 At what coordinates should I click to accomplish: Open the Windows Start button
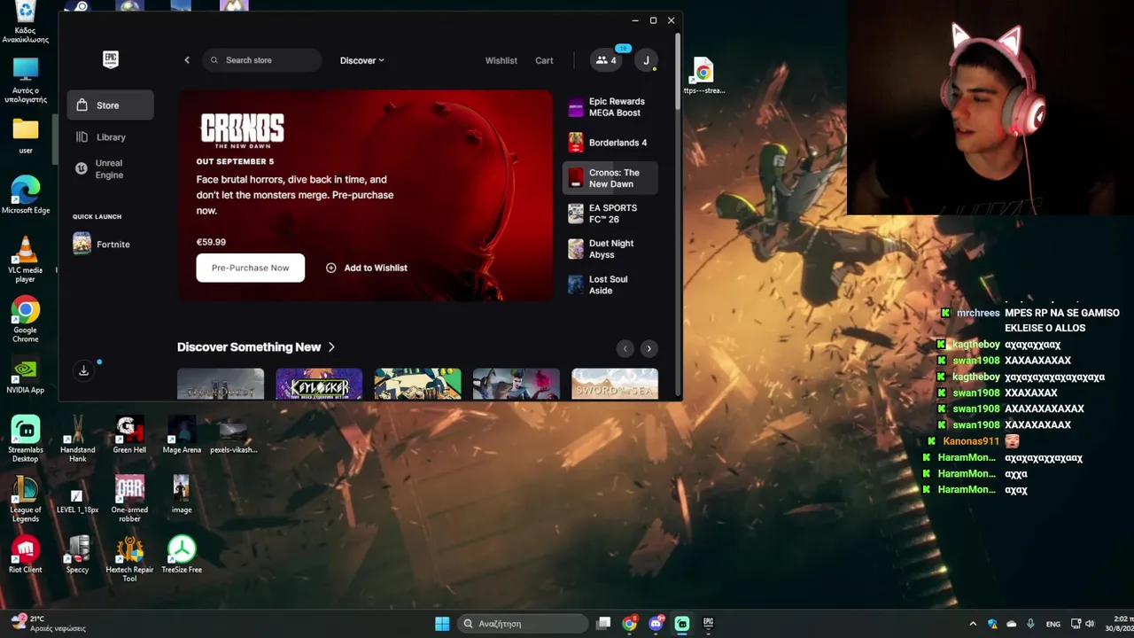point(442,624)
